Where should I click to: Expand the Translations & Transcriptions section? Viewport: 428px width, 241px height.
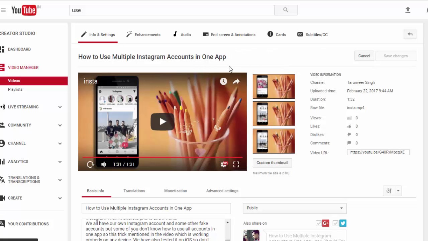coord(60,180)
